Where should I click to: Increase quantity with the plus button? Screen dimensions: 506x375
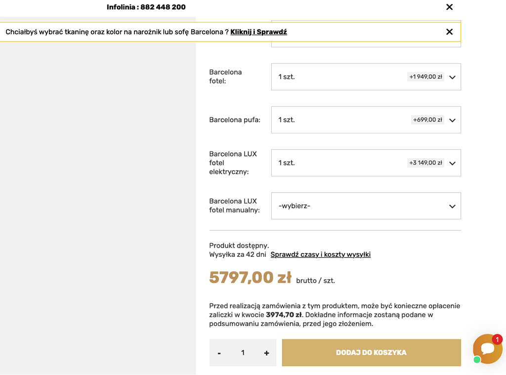(266, 352)
